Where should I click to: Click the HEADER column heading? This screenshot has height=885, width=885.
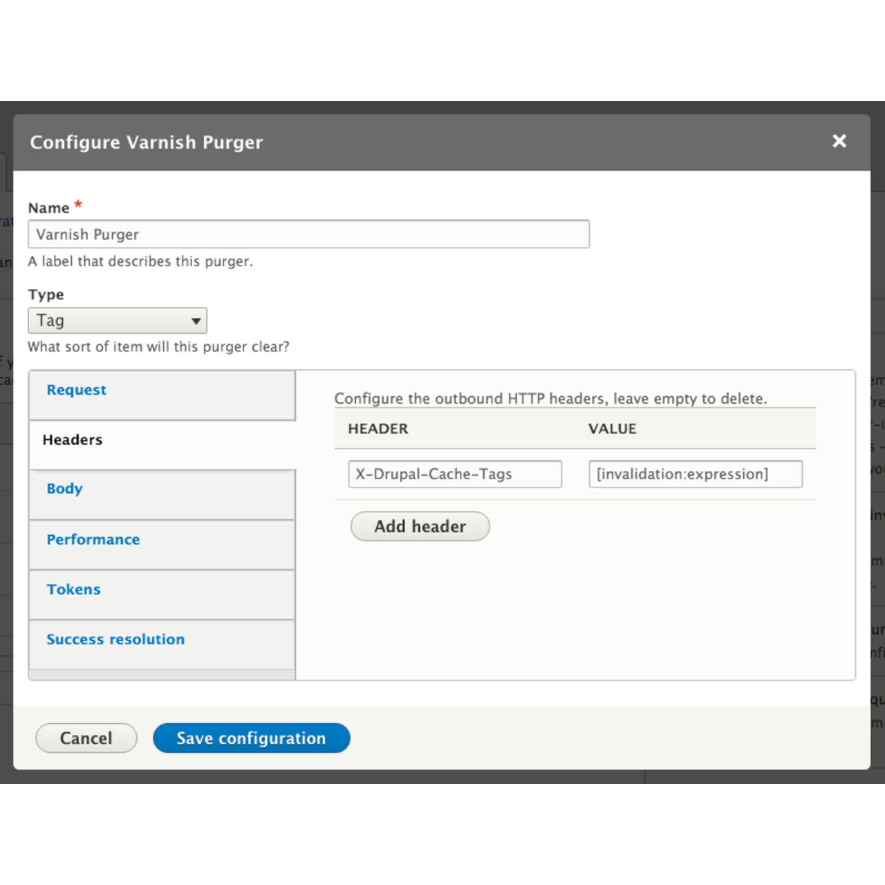pos(378,429)
